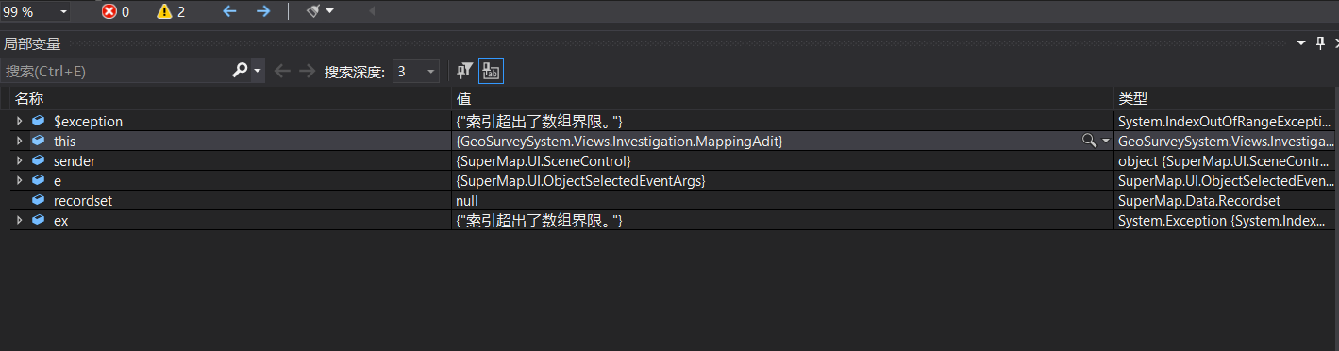
Task: Navigate back with the blue left arrow
Action: 229,11
